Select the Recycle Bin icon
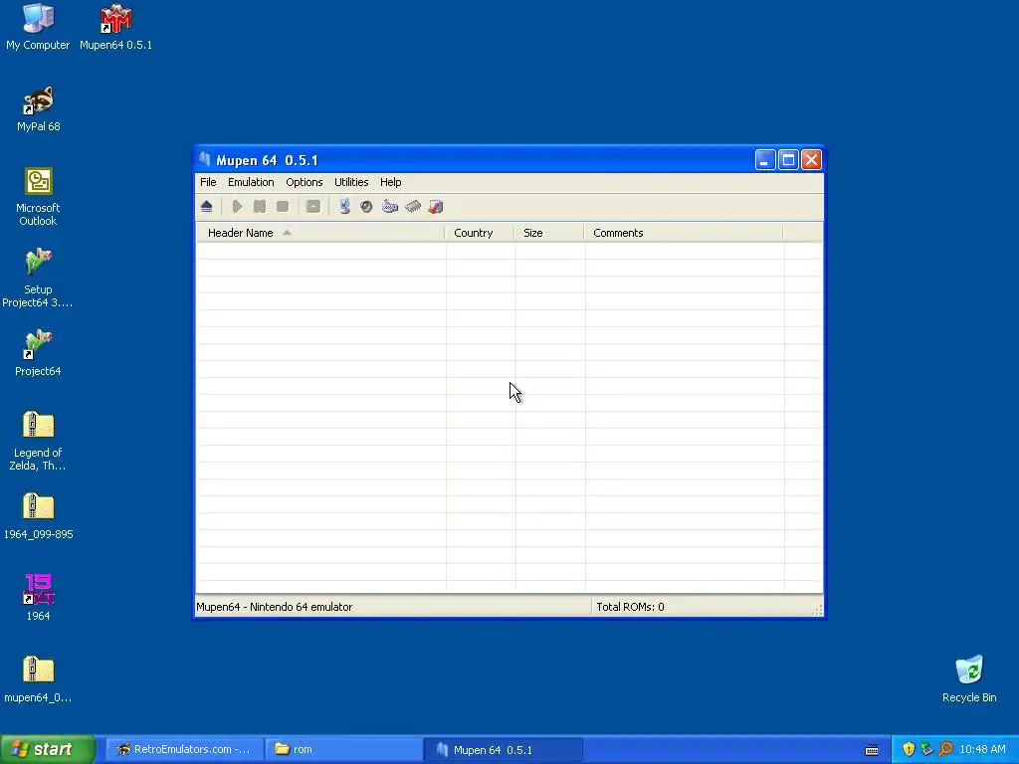This screenshot has height=764, width=1019. tap(969, 680)
